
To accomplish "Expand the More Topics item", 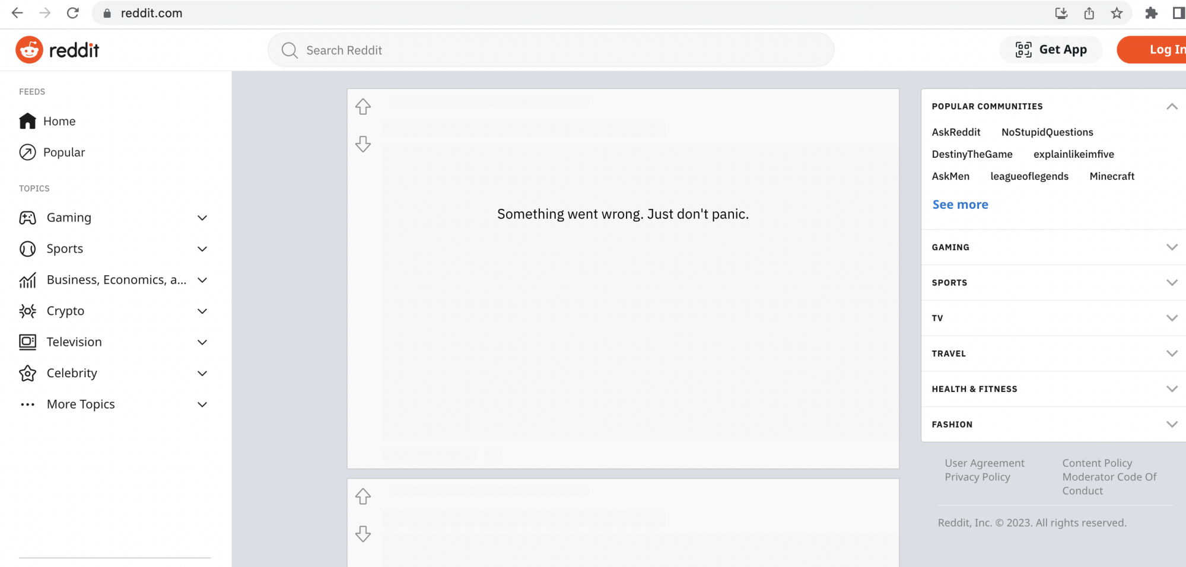I will click(80, 404).
